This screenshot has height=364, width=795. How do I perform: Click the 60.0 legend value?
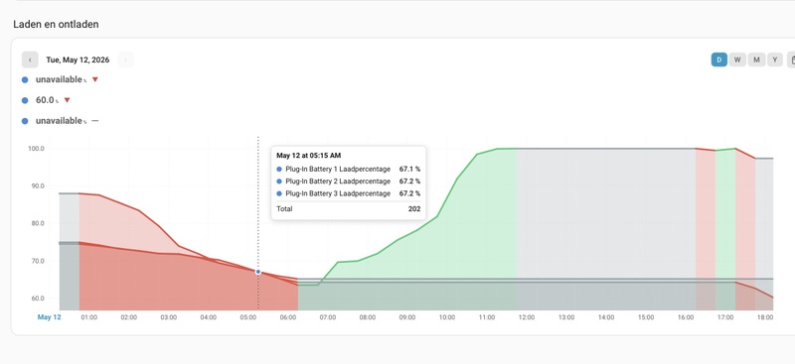tap(45, 100)
